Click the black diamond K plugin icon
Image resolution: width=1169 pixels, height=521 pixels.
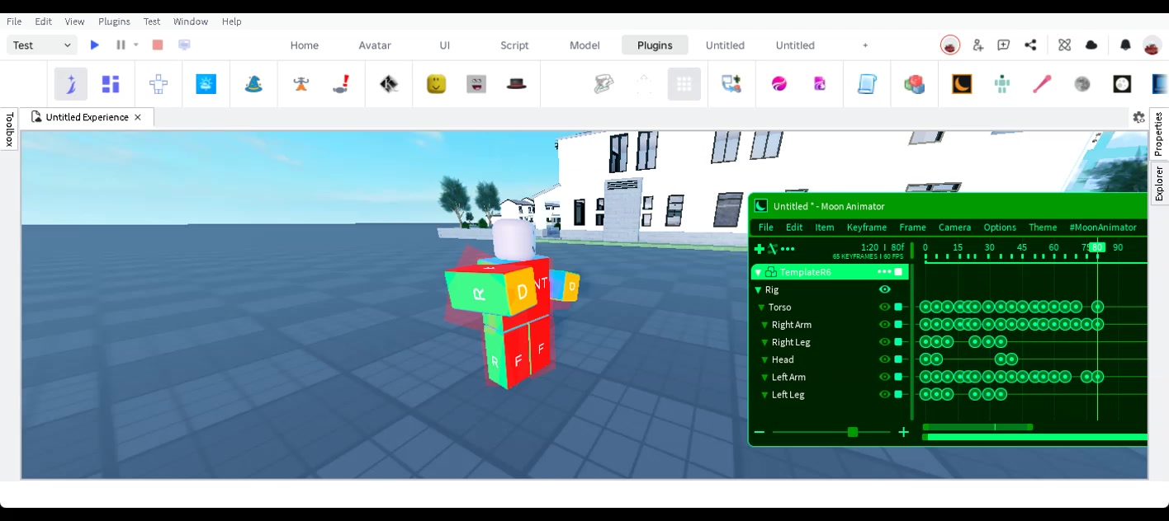pyautogui.click(x=389, y=84)
